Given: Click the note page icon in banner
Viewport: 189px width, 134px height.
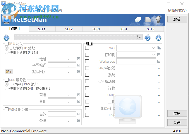Looking at the screenshot, I should pos(148,20).
